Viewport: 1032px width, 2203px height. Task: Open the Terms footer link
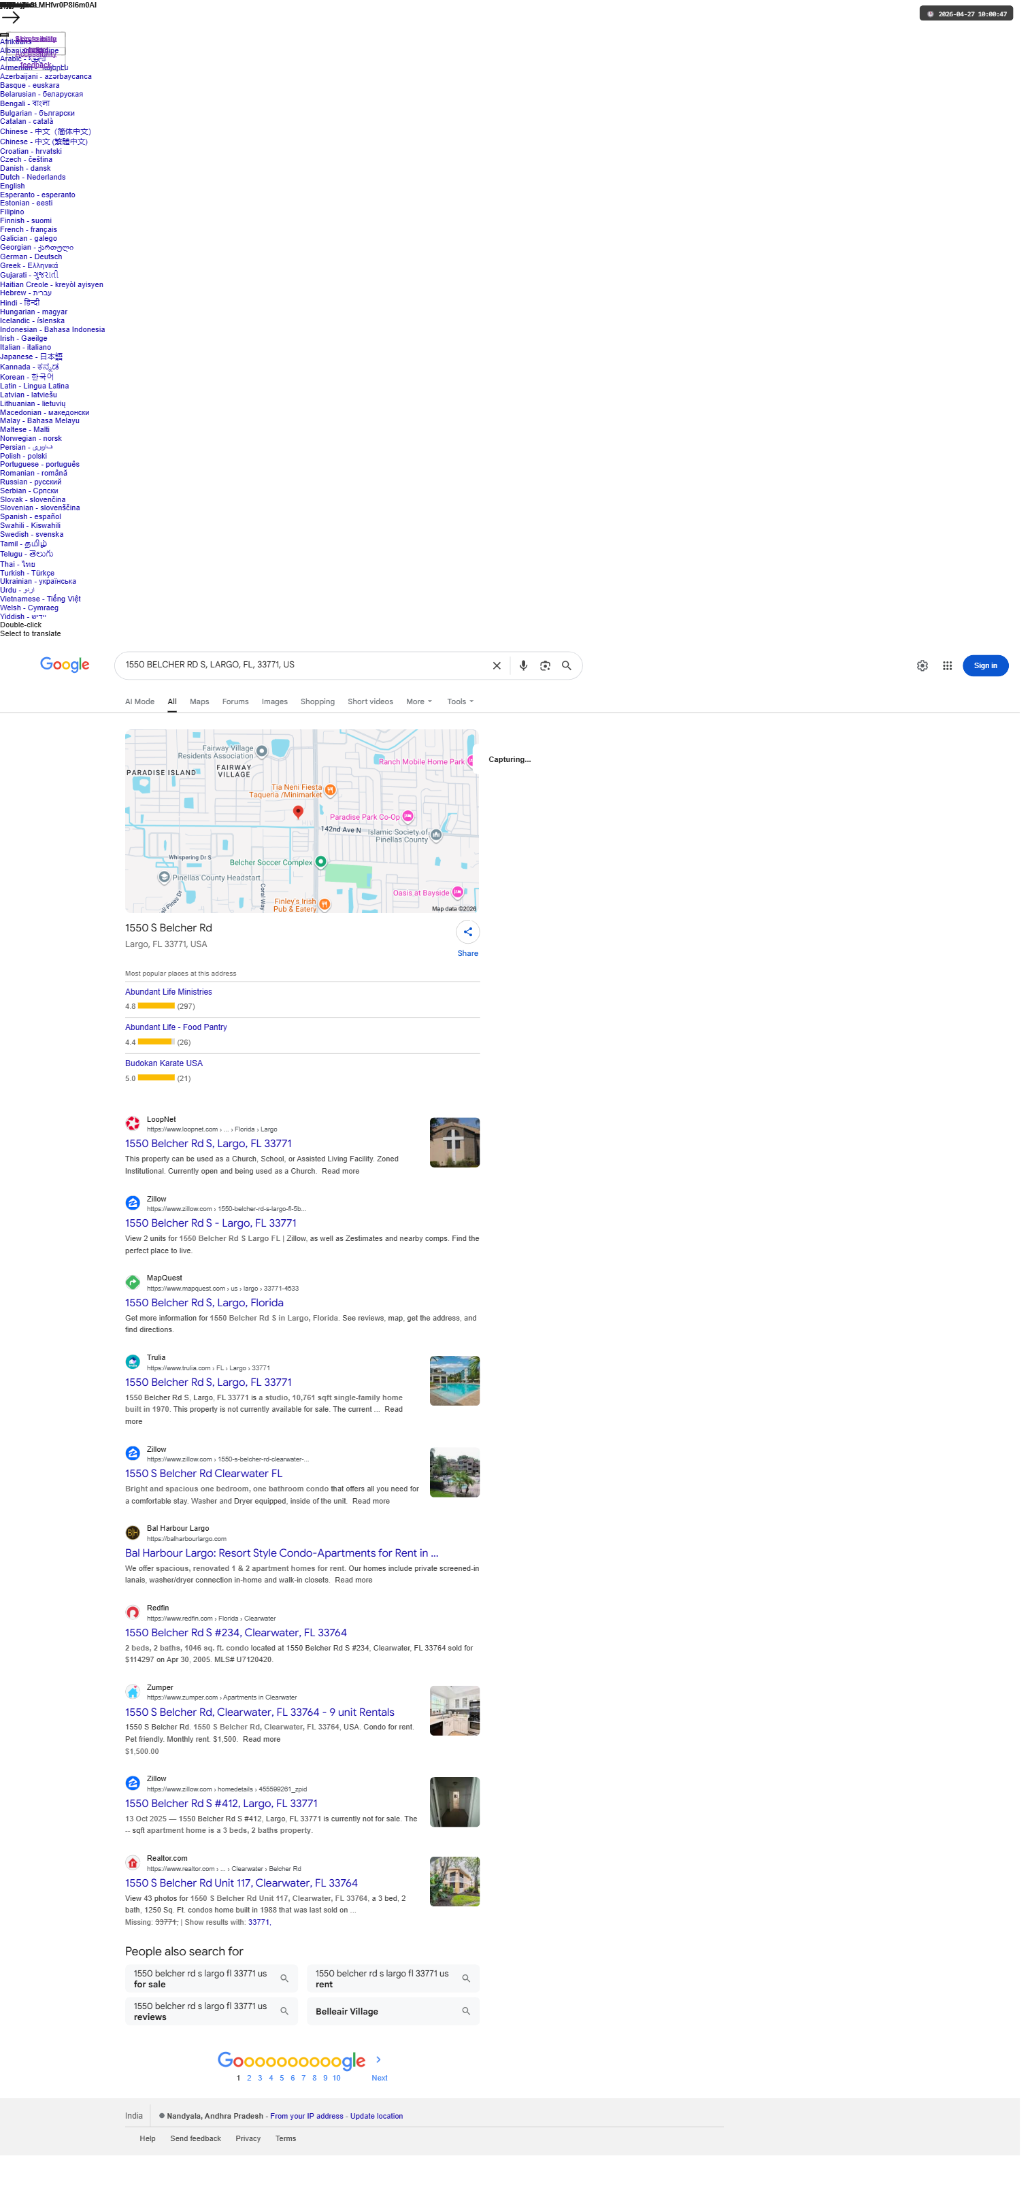(x=286, y=2139)
